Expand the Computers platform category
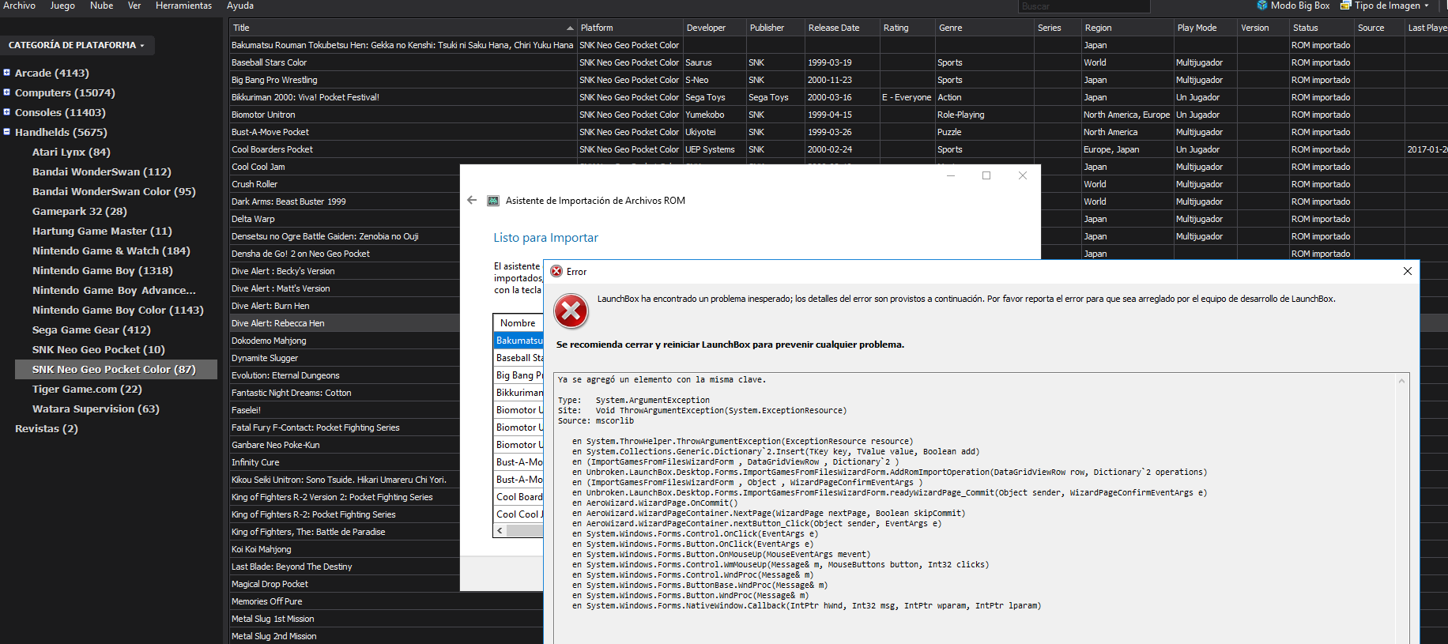The image size is (1448, 644). coord(6,92)
